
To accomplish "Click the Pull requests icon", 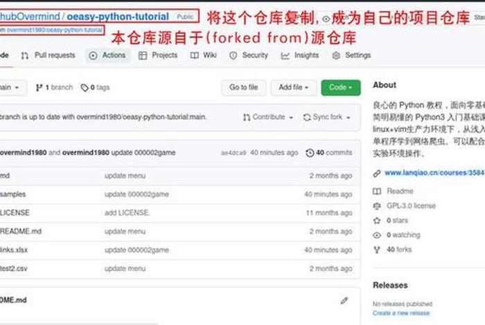I will 25,55.
